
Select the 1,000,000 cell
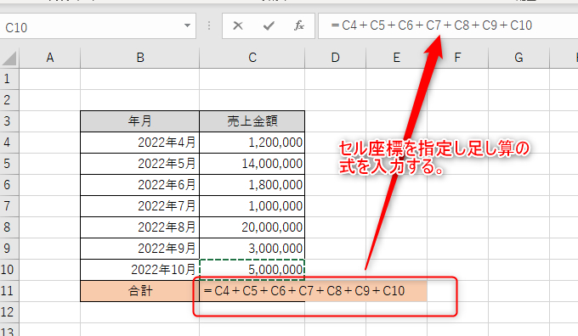point(252,206)
